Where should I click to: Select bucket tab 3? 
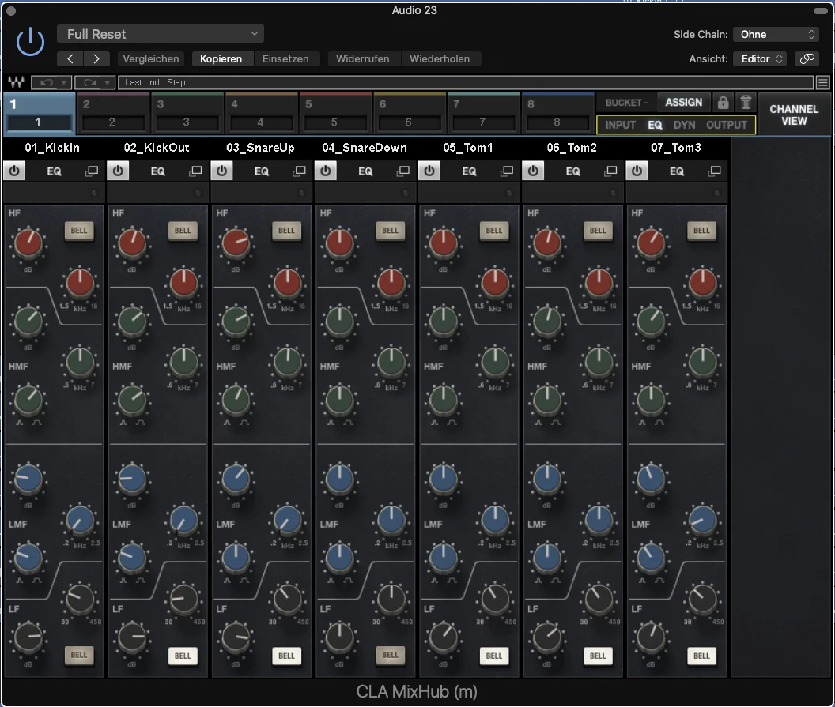click(x=186, y=113)
